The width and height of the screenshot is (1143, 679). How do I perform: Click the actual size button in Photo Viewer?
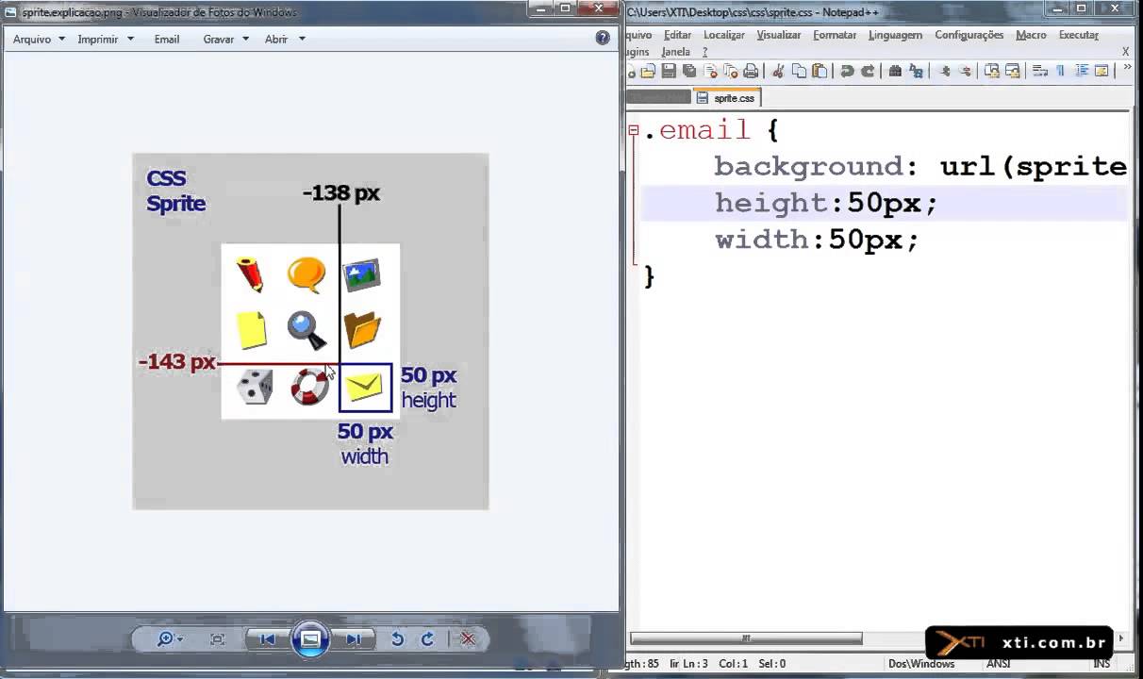218,639
